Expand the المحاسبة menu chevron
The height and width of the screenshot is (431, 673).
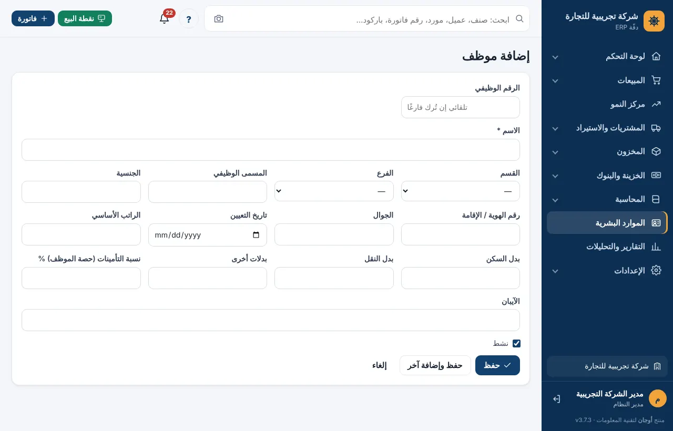(x=555, y=200)
